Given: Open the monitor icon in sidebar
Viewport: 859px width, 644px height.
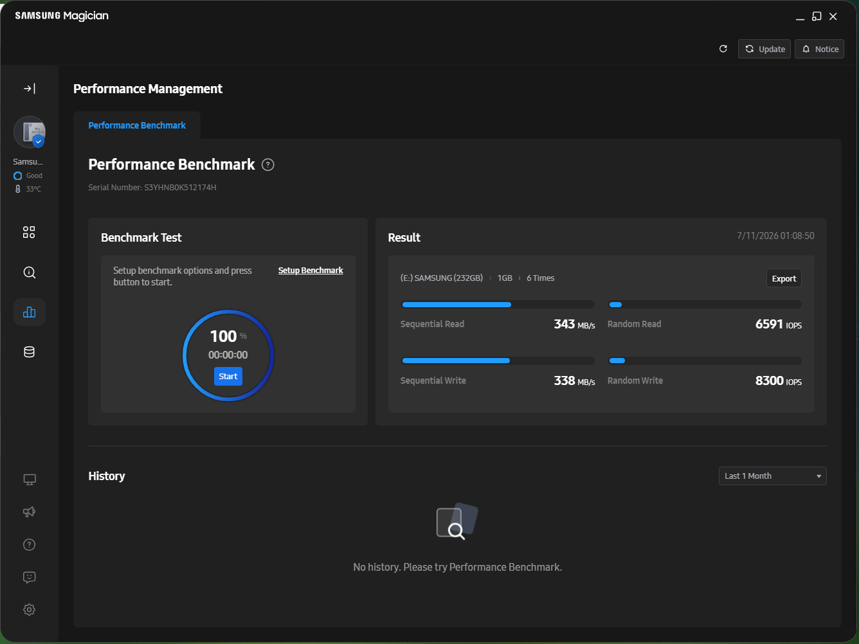Looking at the screenshot, I should point(29,479).
